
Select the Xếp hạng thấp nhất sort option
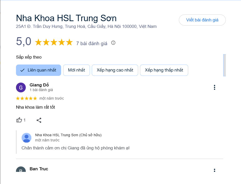pyautogui.click(x=164, y=70)
